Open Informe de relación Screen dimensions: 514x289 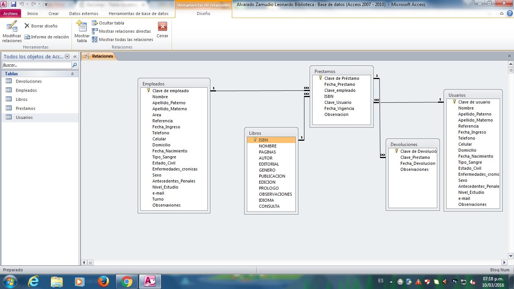[47, 37]
